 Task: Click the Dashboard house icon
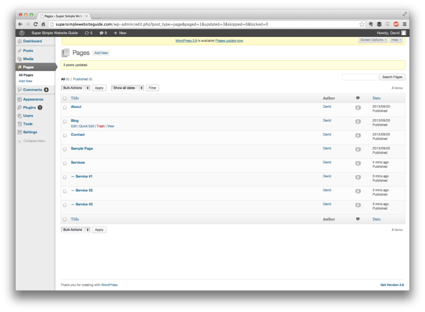coord(20,41)
